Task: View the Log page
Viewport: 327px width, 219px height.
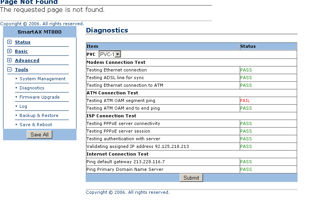Action: pyautogui.click(x=23, y=106)
